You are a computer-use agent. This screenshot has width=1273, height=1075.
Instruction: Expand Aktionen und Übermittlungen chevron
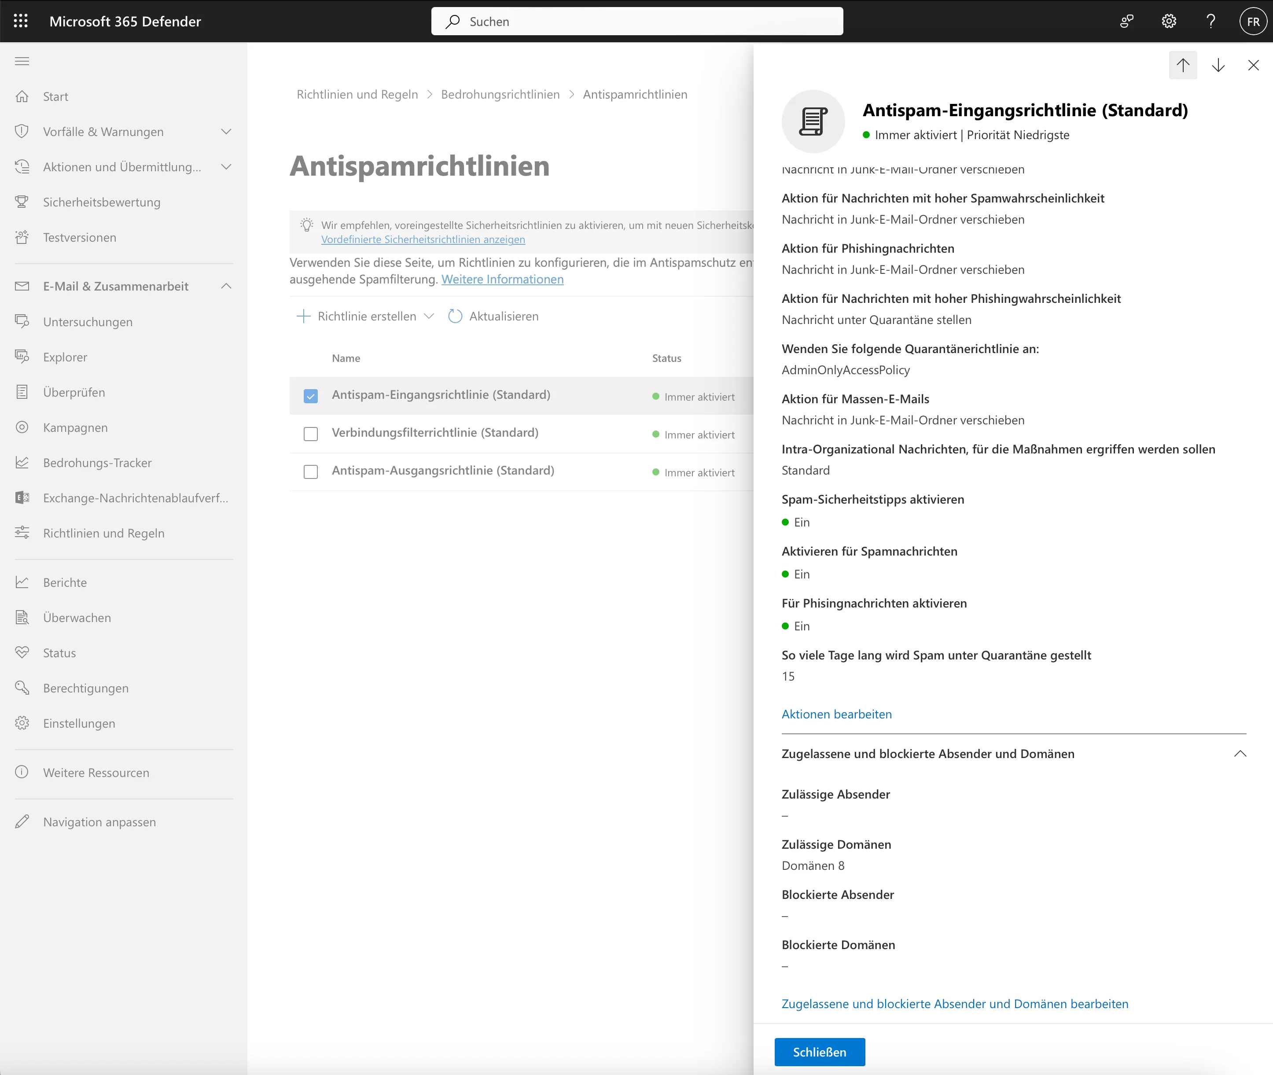[x=226, y=167]
